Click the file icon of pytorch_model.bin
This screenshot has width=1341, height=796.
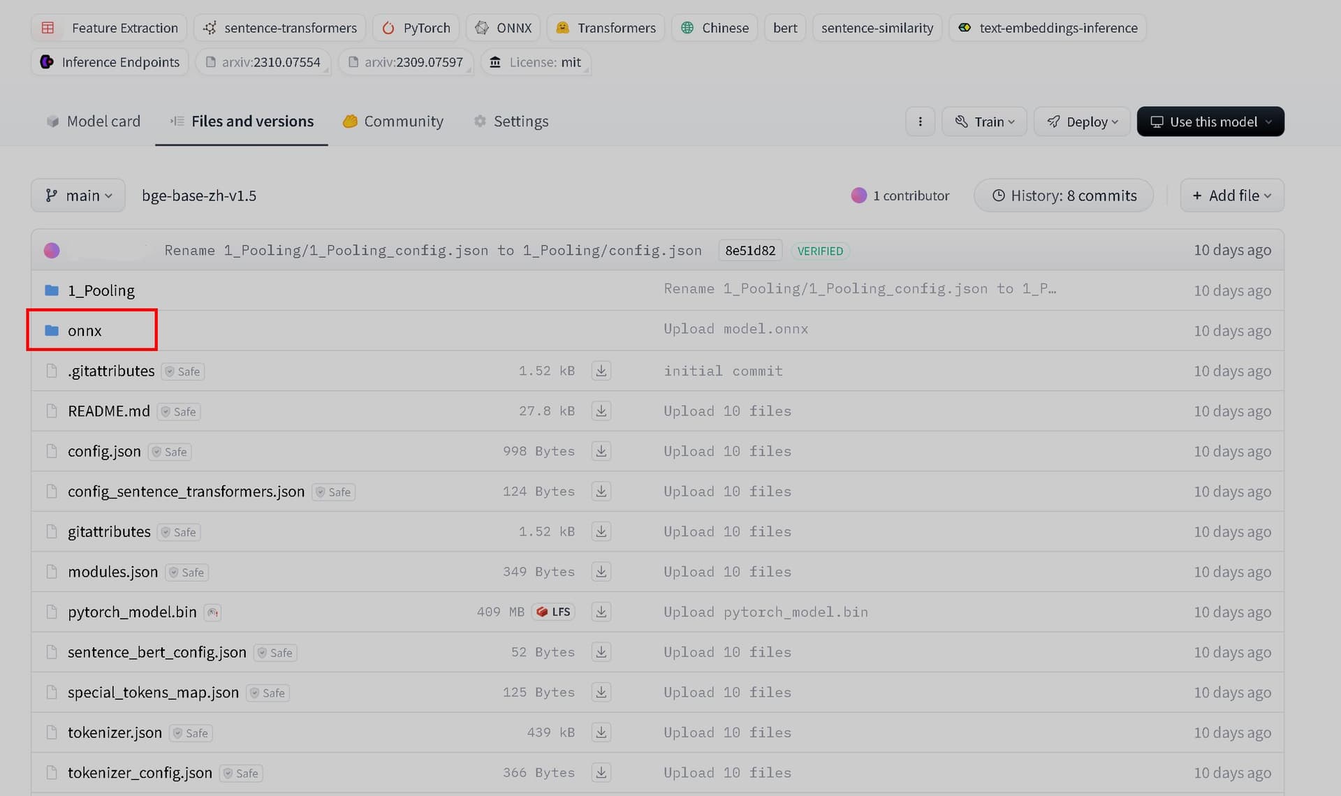pos(52,612)
